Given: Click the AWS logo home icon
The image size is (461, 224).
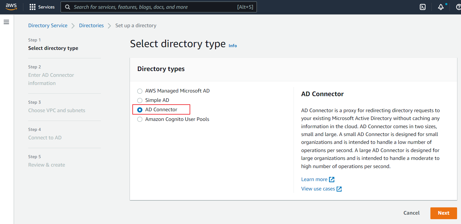Looking at the screenshot, I should pyautogui.click(x=11, y=7).
